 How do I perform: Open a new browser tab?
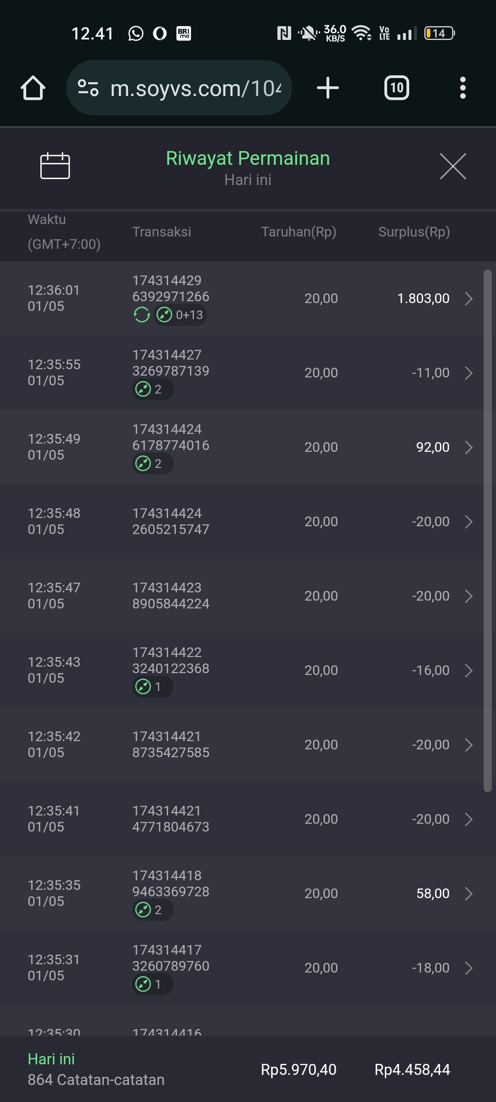[x=328, y=88]
